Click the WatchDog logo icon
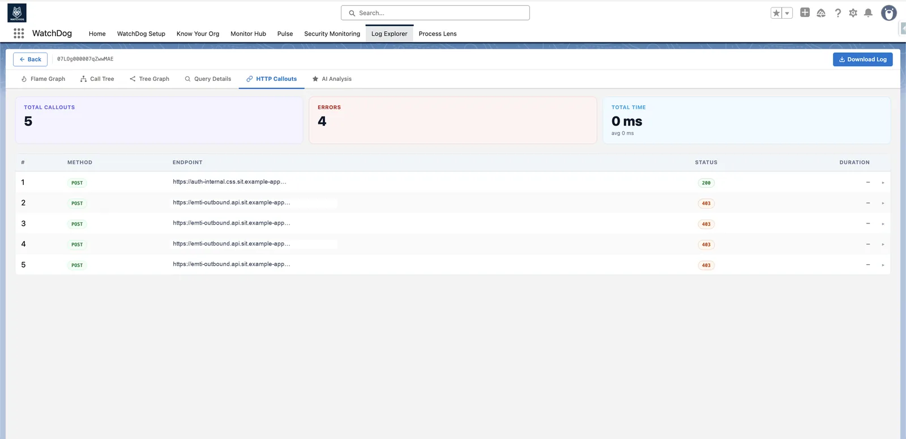 coord(17,13)
